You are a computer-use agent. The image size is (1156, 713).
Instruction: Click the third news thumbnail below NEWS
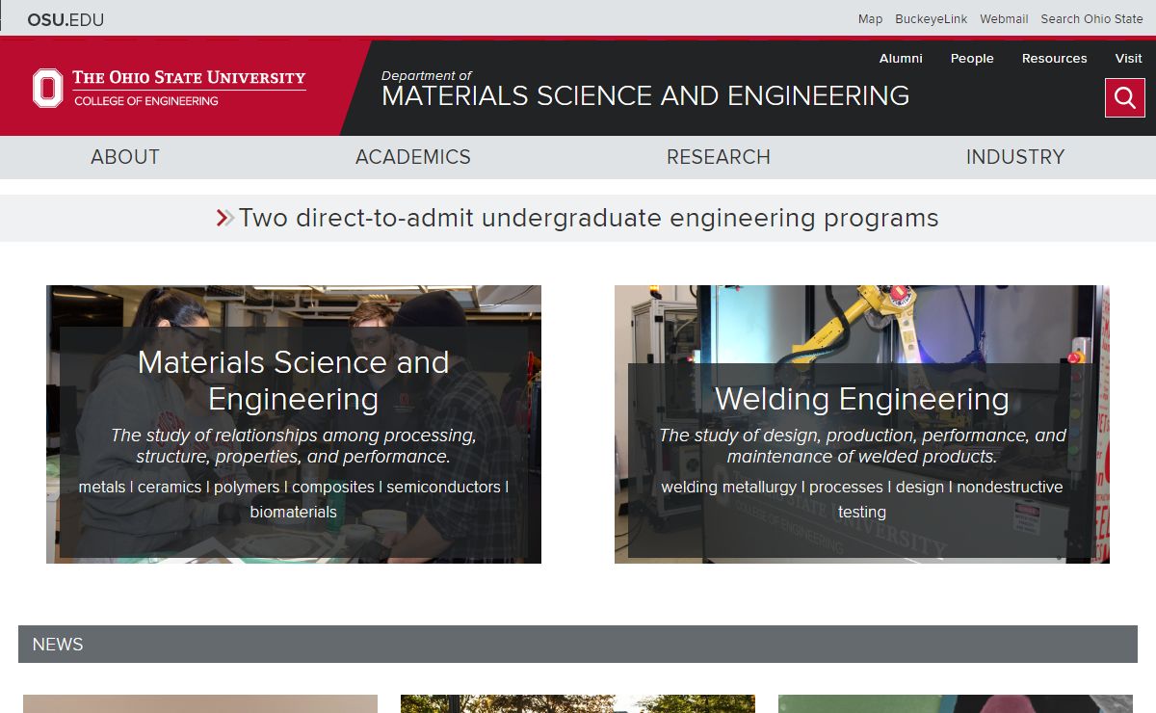coord(956,704)
